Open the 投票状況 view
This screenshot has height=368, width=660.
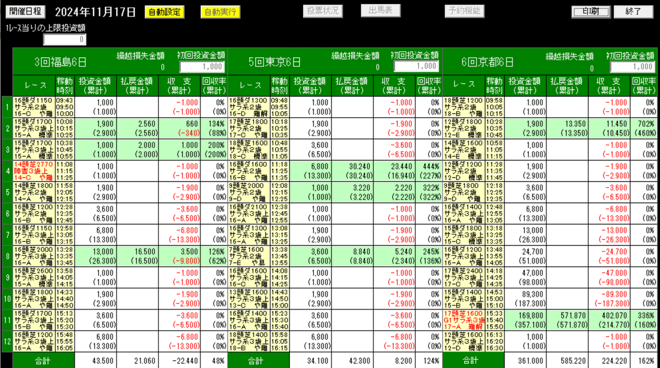323,11
